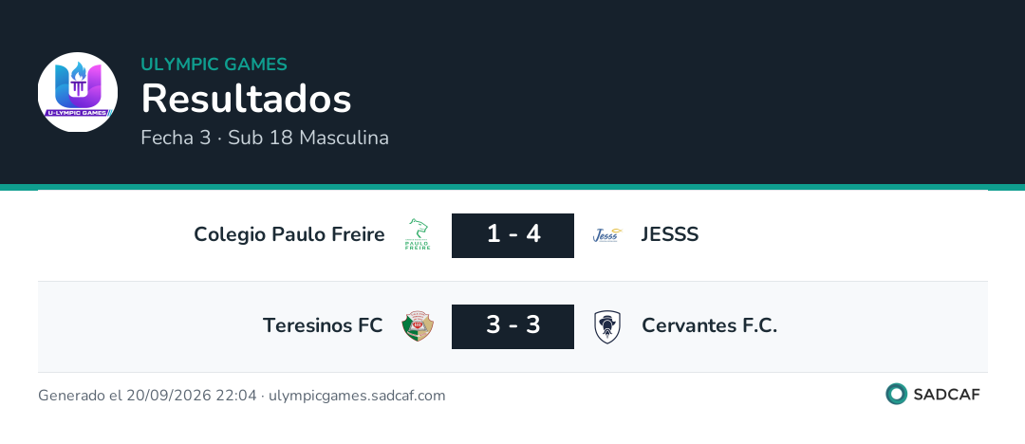Click the SADCAF ring icon
The width and height of the screenshot is (1025, 444).
(896, 394)
